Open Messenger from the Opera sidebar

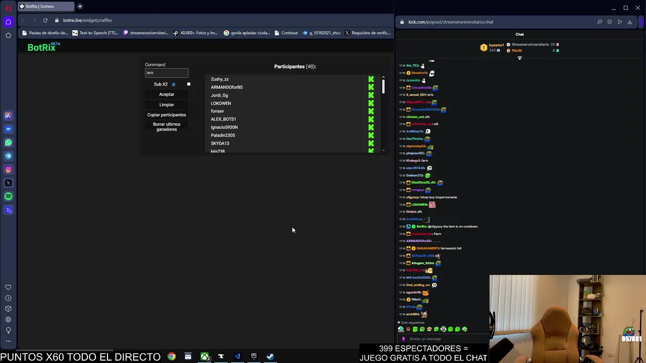8,129
